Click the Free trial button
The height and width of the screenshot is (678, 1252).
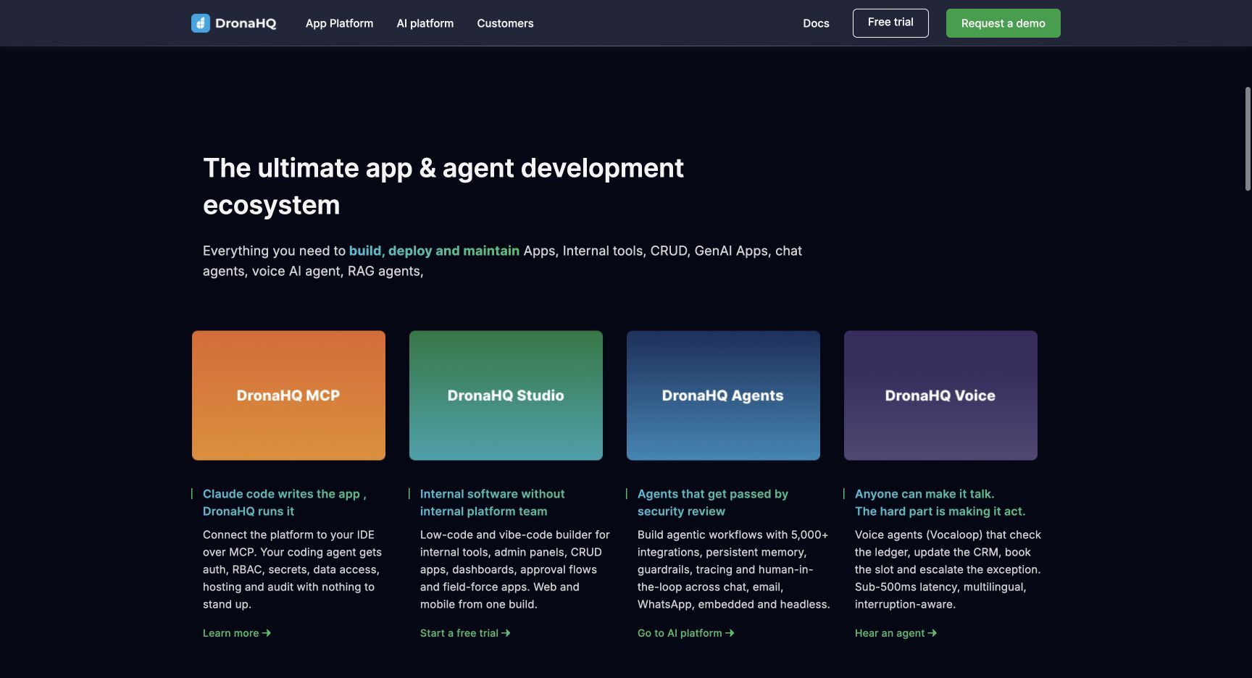890,23
